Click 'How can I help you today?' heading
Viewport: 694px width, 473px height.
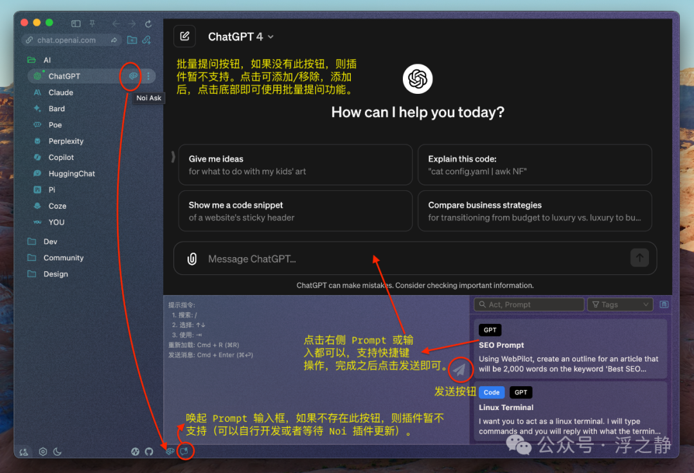tap(418, 112)
